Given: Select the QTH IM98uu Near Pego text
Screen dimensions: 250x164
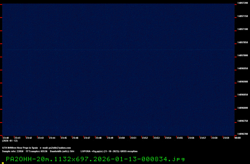Looking at the screenshot, I should (x=20, y=148).
